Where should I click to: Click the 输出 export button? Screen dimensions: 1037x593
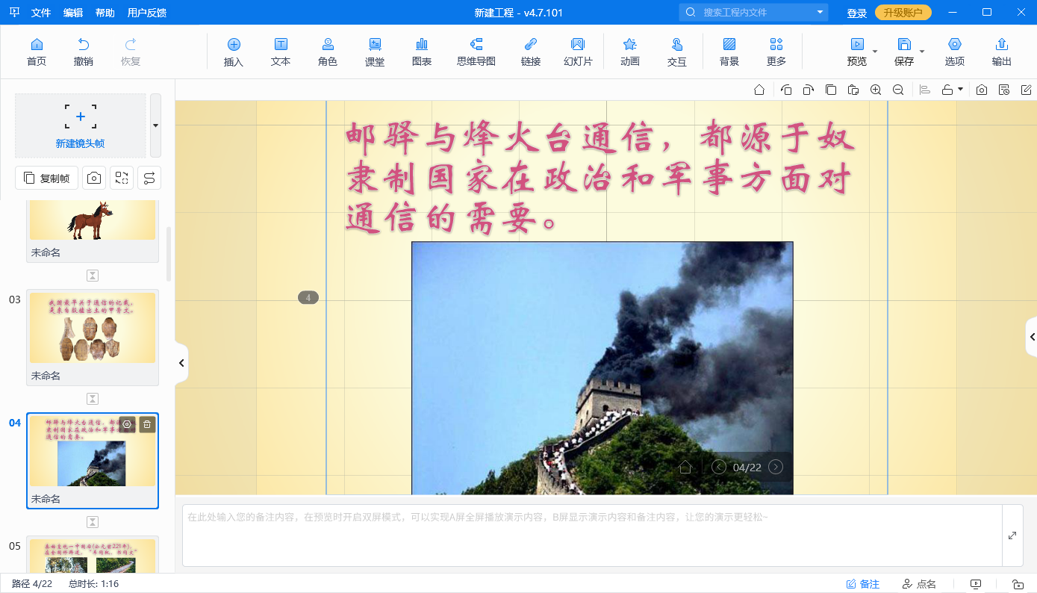point(1002,52)
